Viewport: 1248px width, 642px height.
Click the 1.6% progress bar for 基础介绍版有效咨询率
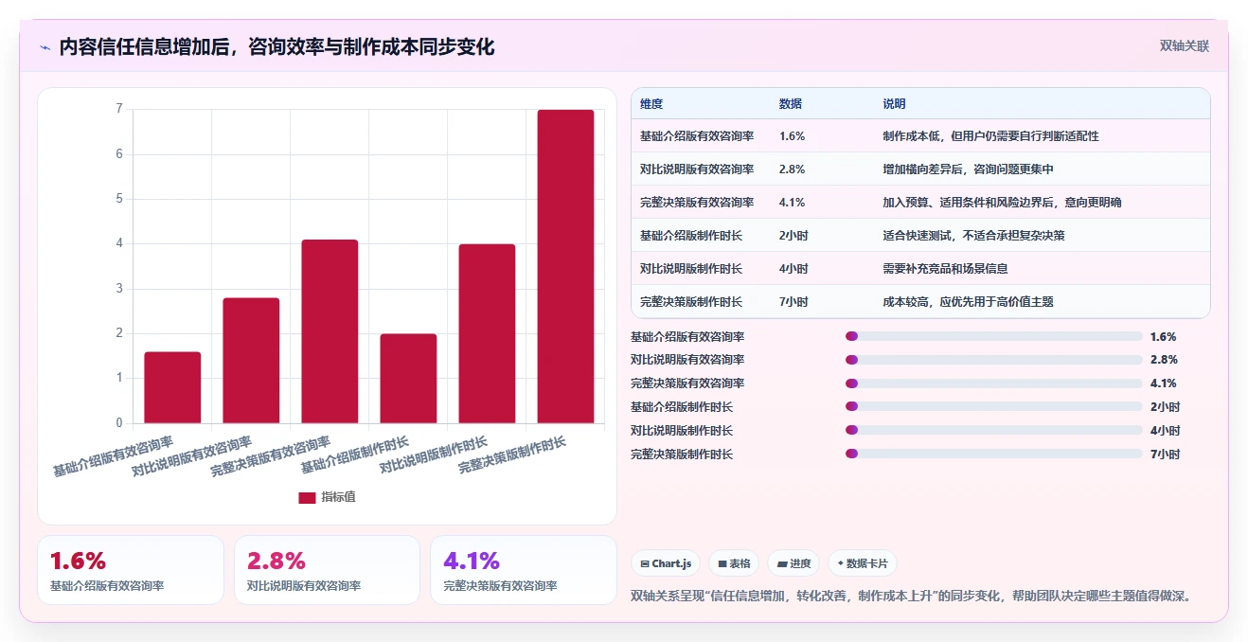coord(993,336)
